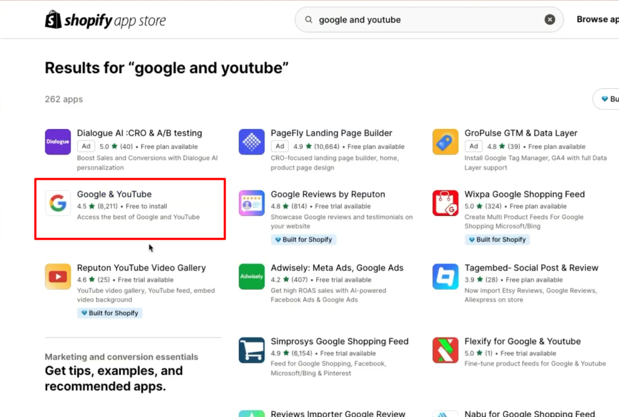The height and width of the screenshot is (417, 619).
Task: Open the Browse apps menu
Action: tap(597, 19)
